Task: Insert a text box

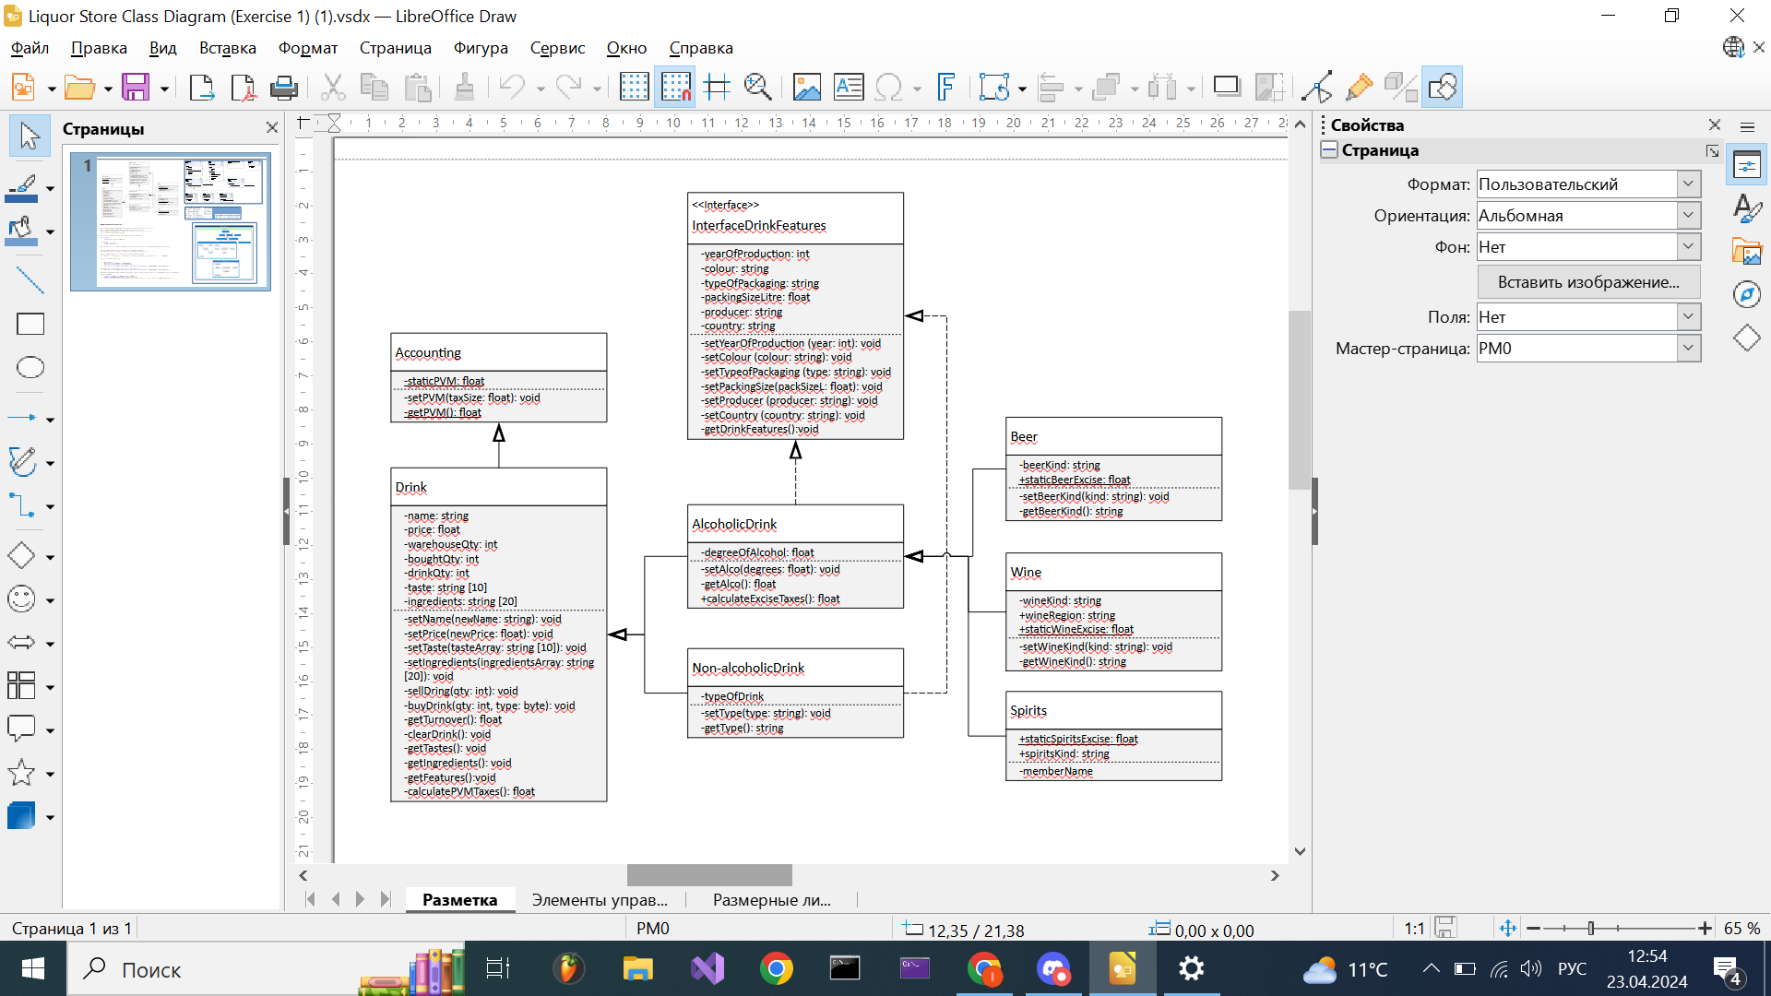Action: click(849, 88)
